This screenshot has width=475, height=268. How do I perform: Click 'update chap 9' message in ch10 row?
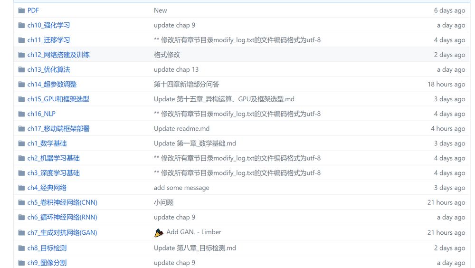click(174, 25)
